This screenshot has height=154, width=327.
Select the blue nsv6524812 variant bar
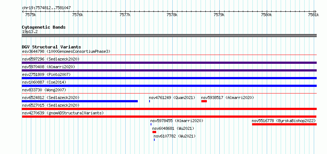click(80, 101)
